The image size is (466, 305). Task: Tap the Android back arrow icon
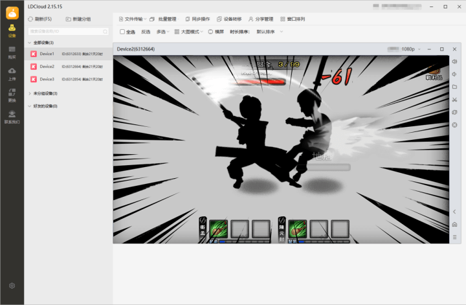[454, 212]
